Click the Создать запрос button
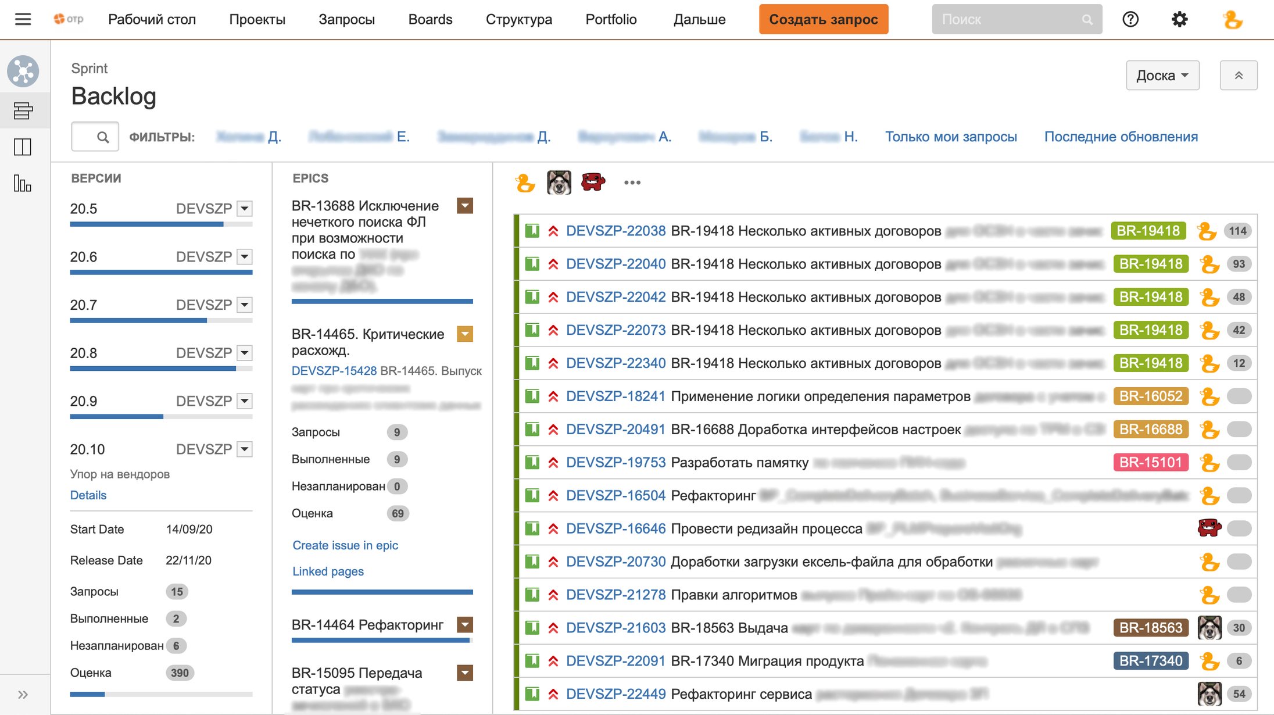1274x715 pixels. (823, 19)
